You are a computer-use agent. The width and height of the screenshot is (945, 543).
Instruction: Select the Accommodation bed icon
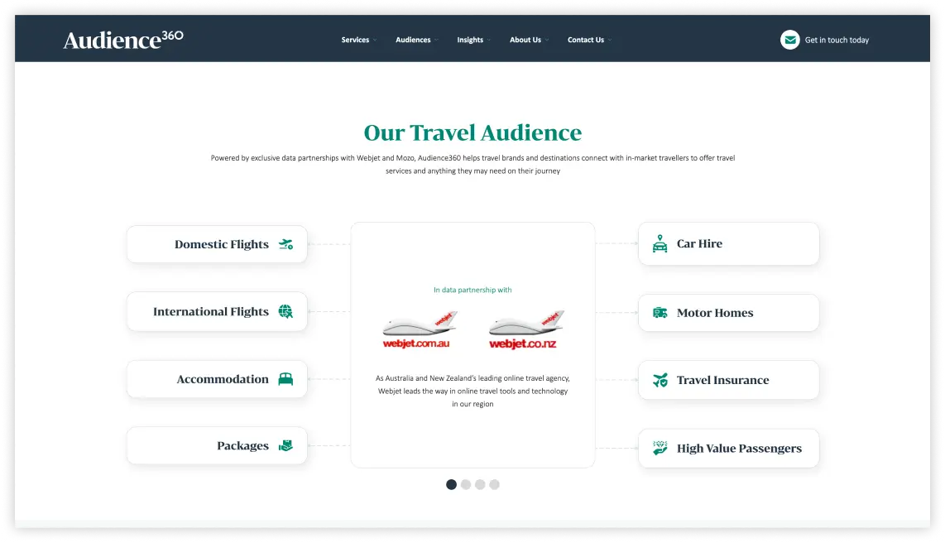(285, 378)
